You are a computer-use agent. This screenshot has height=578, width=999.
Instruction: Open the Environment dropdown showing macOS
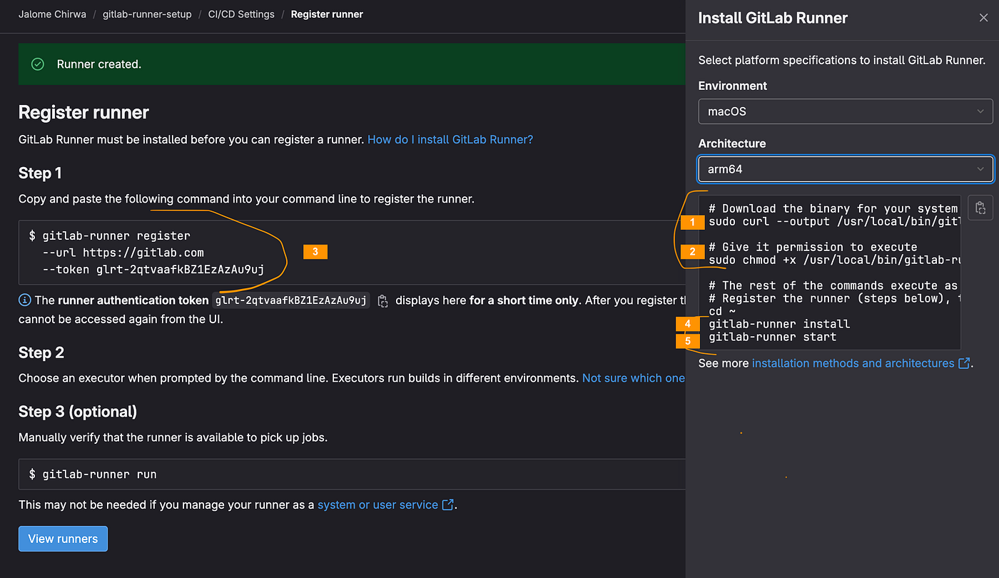pyautogui.click(x=846, y=111)
